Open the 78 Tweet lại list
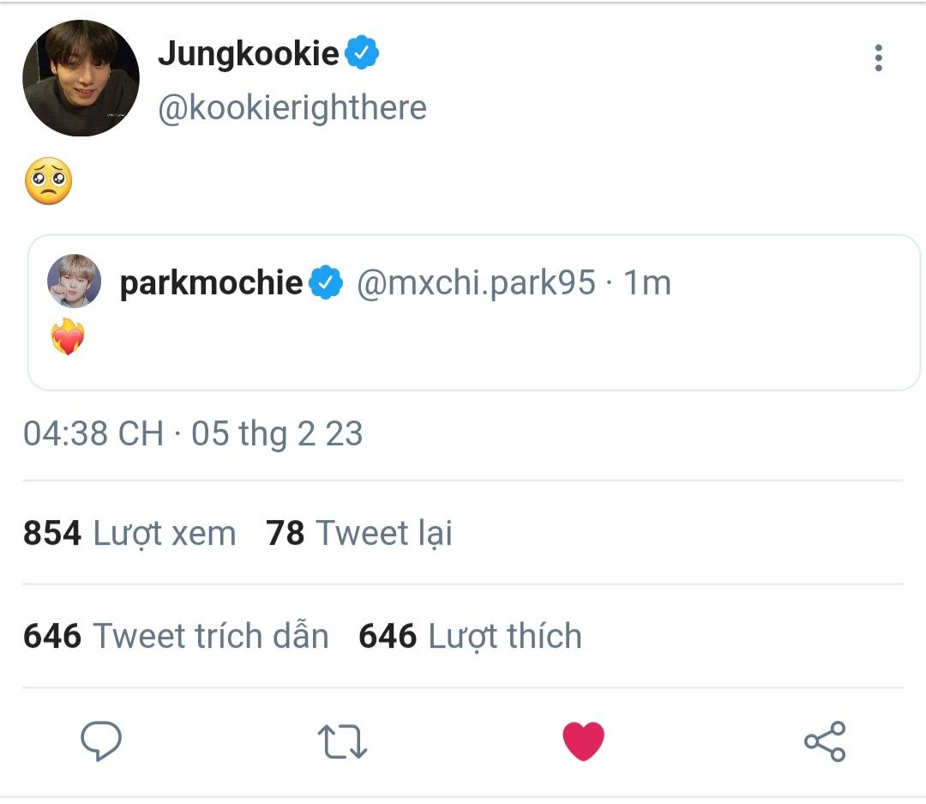Screen dimensions: 926x804 pyautogui.click(x=359, y=533)
